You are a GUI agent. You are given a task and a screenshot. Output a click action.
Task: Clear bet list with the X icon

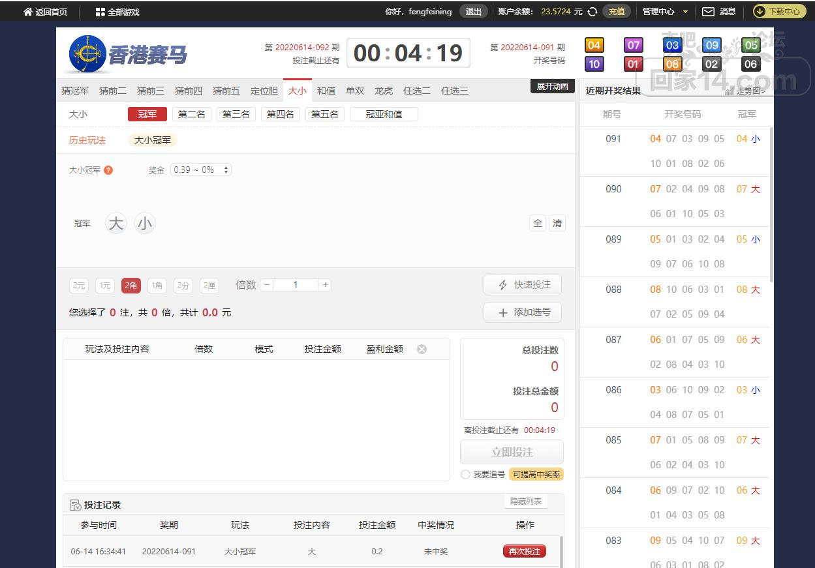coord(422,349)
